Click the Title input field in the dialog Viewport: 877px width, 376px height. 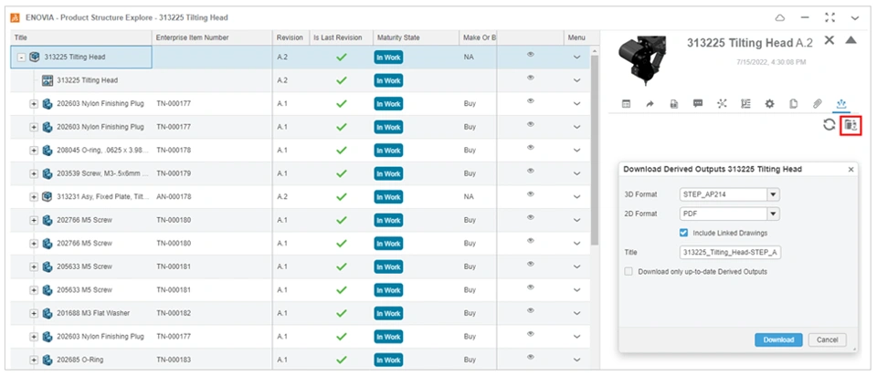pos(730,252)
